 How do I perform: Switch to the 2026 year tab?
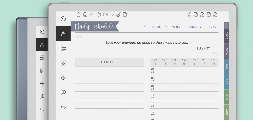pyautogui.click(x=226, y=51)
